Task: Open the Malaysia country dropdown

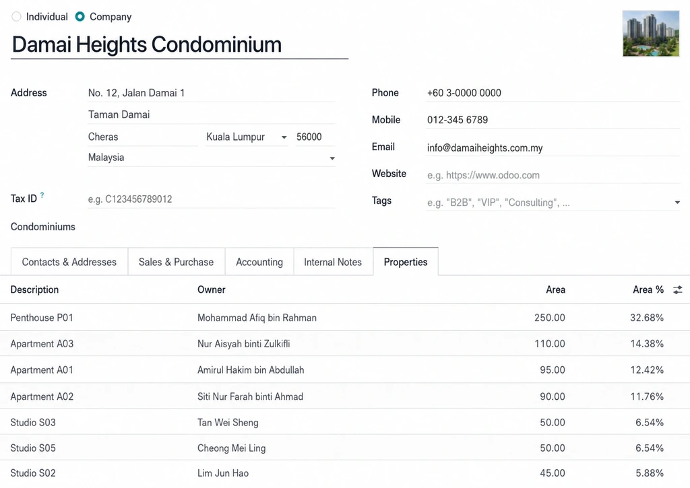Action: (332, 158)
